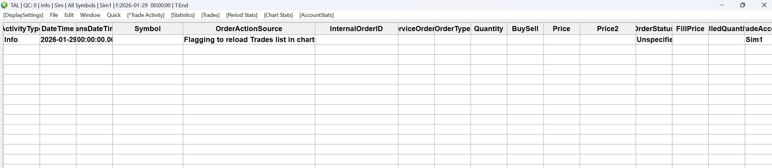Switch to the Statistics tab
Viewport: 772px width, 168px height.
[x=183, y=15]
